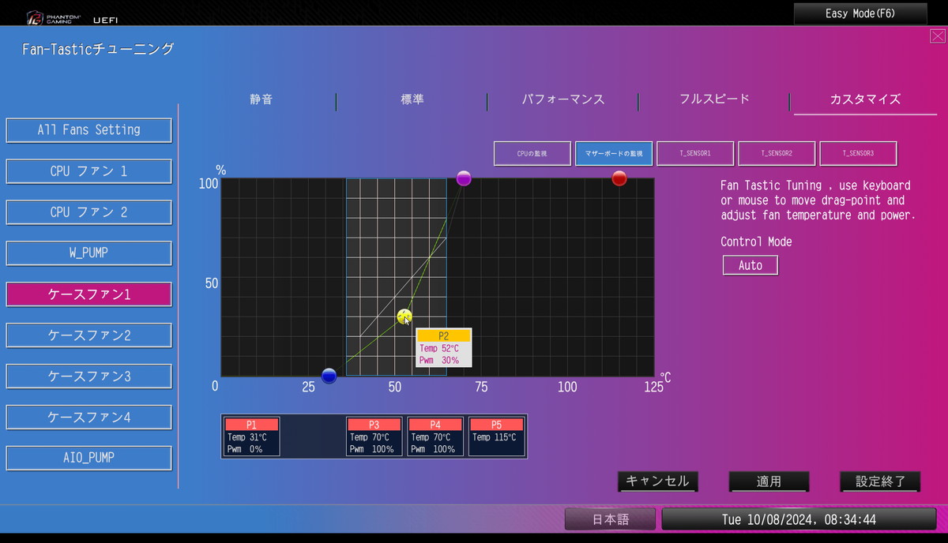
Task: Click the Fan Tastic Tuning help text
Action: [818, 200]
